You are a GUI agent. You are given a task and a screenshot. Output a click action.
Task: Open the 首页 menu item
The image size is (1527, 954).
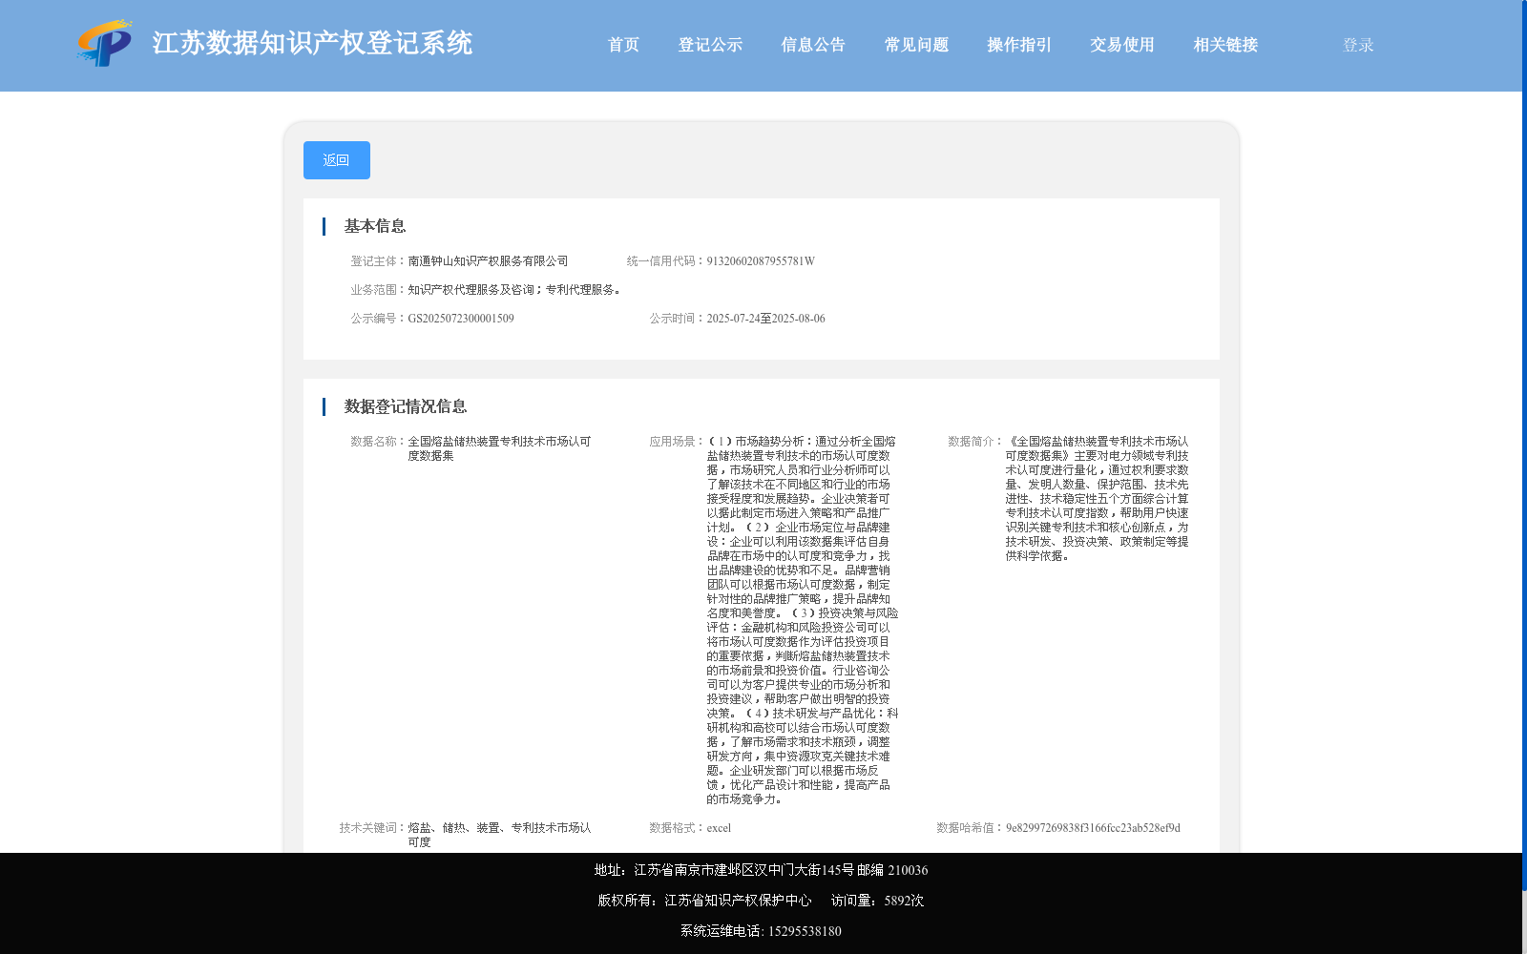point(623,45)
